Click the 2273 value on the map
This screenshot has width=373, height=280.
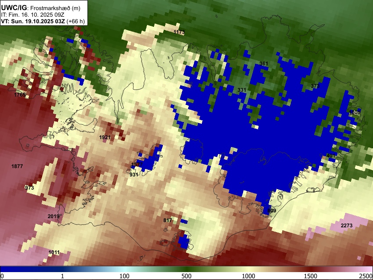coord(346,226)
